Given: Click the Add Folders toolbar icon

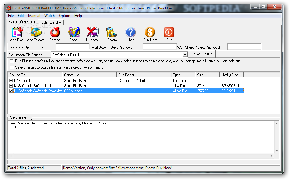Looking at the screenshot, I should coord(36,32).
